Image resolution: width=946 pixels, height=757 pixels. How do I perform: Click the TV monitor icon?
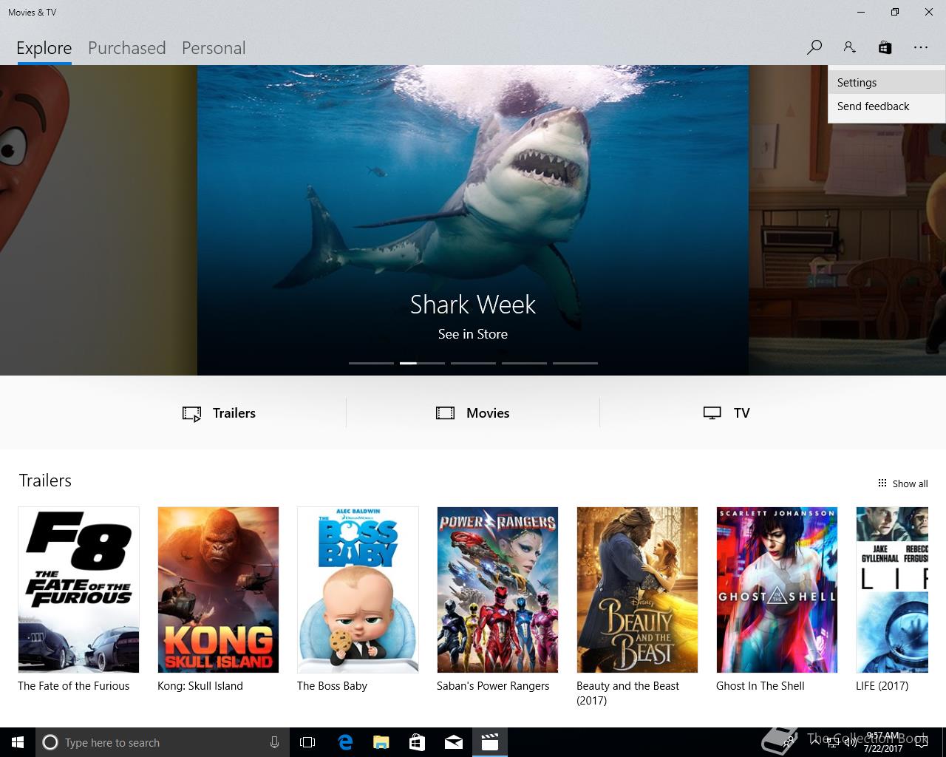tap(712, 413)
